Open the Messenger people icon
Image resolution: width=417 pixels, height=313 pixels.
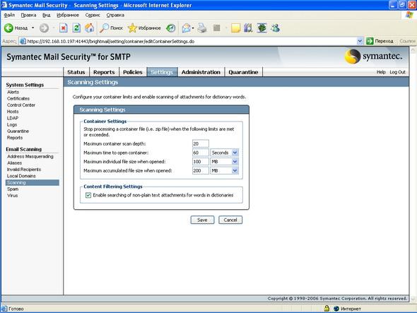(x=276, y=28)
